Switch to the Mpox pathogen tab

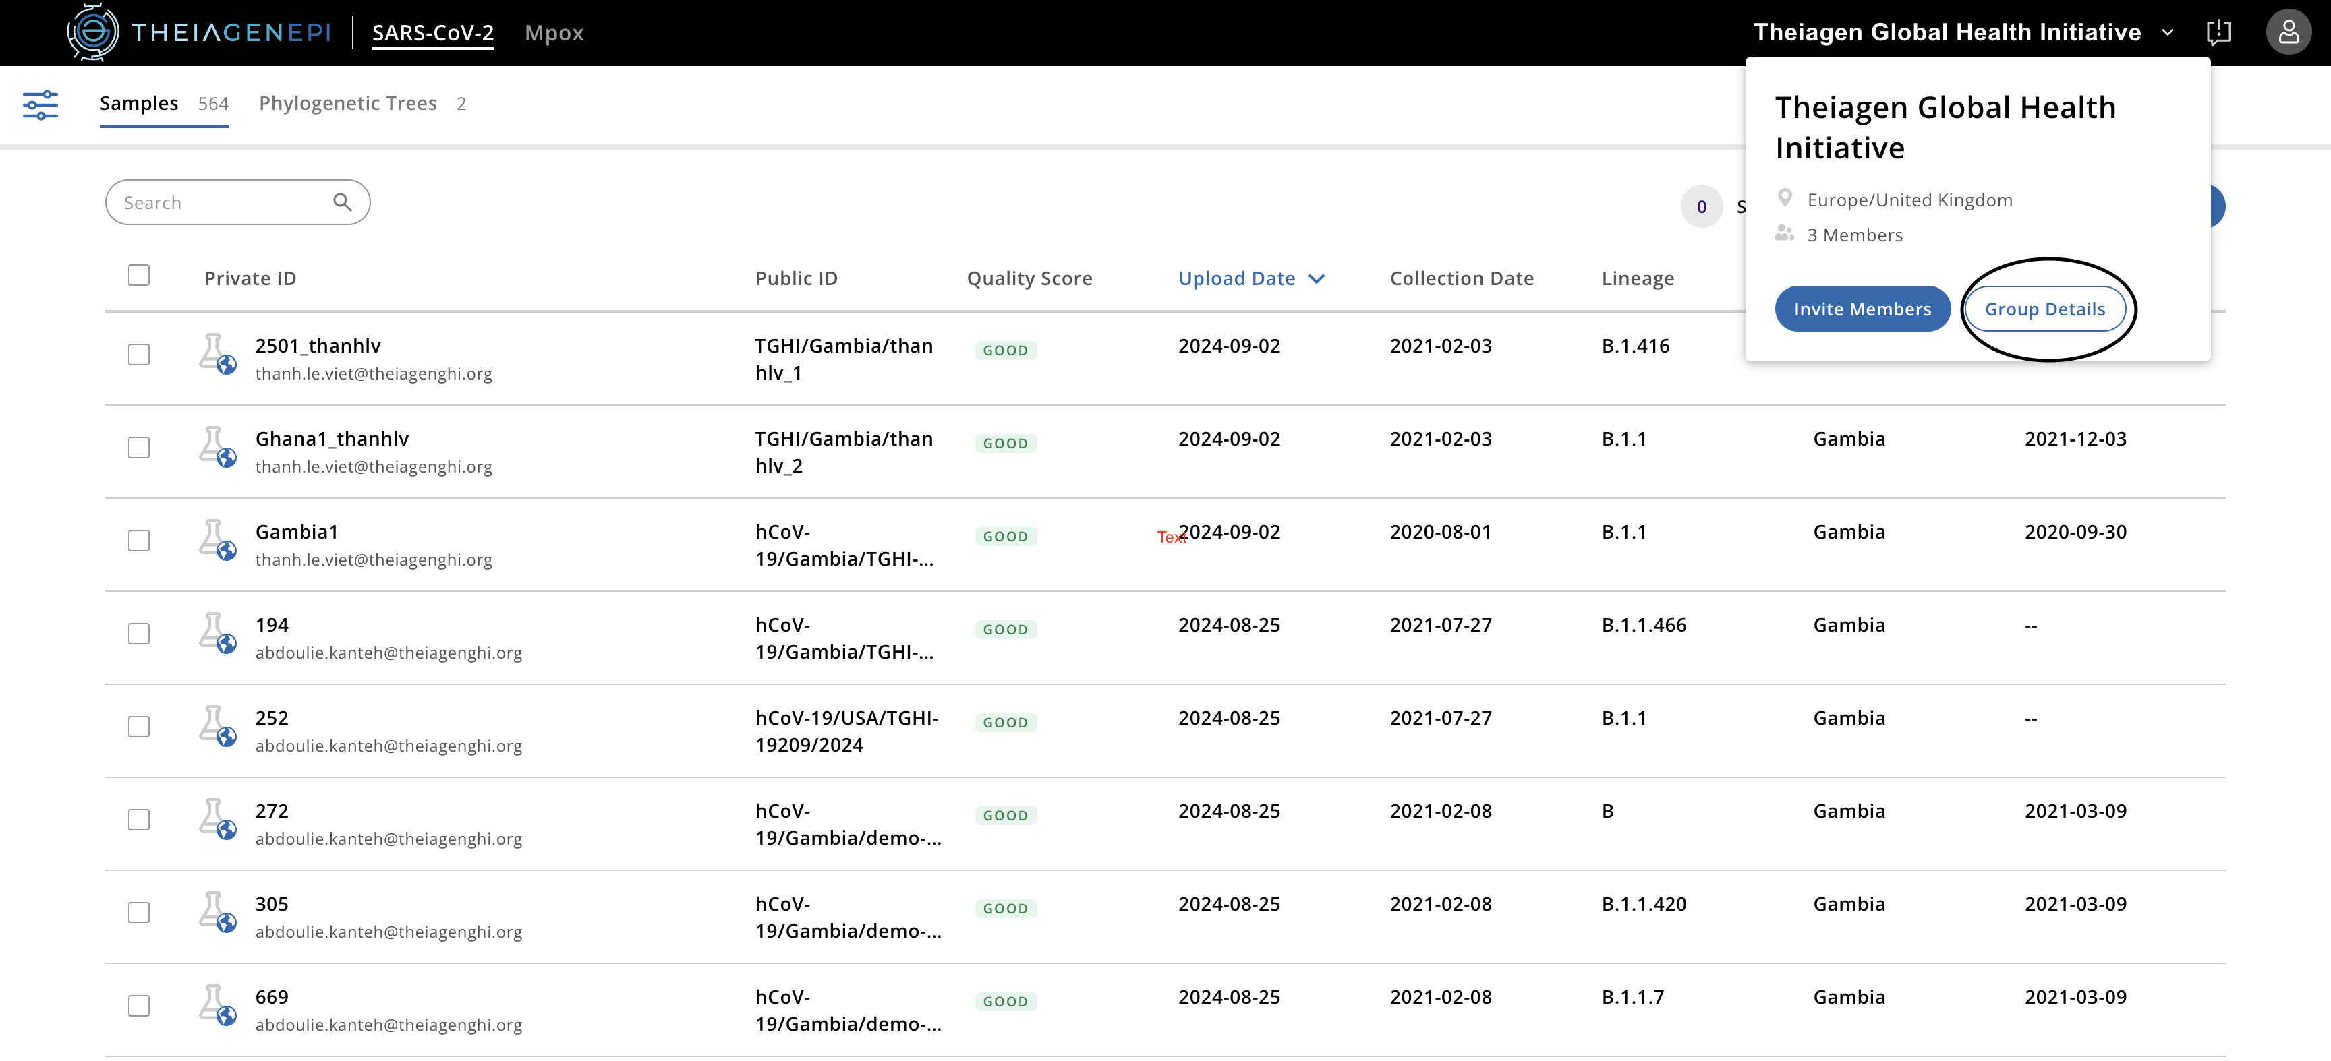(x=554, y=34)
